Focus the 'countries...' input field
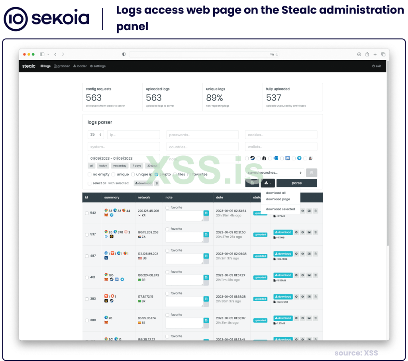 [x=202, y=147]
